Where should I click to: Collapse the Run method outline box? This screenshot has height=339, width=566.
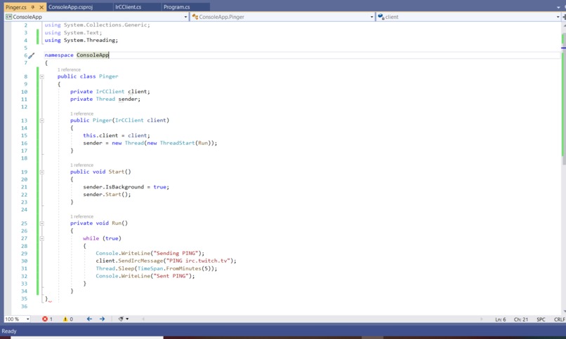42,223
